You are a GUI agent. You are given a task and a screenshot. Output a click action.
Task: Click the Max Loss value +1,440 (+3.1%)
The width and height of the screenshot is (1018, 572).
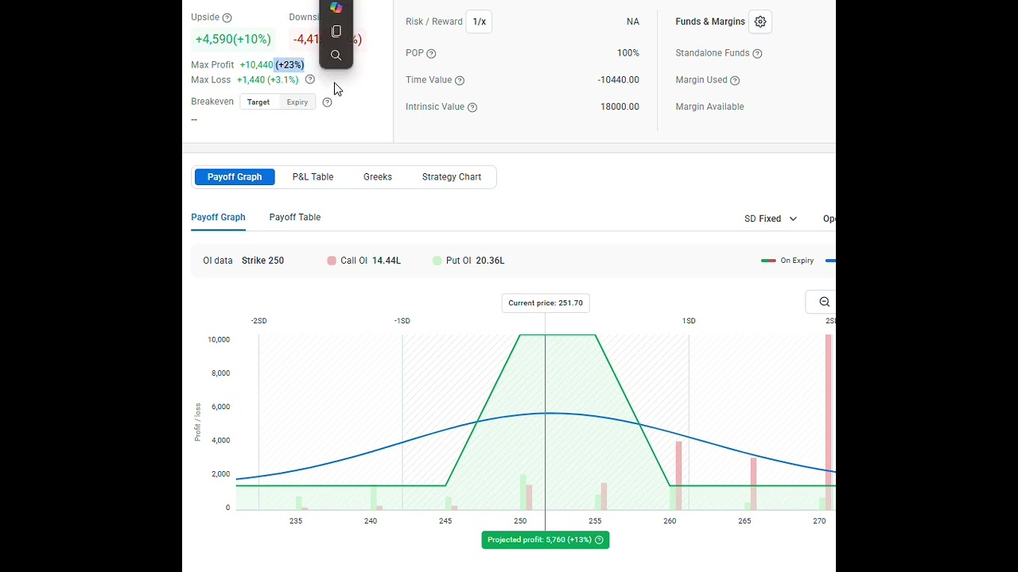tap(268, 79)
